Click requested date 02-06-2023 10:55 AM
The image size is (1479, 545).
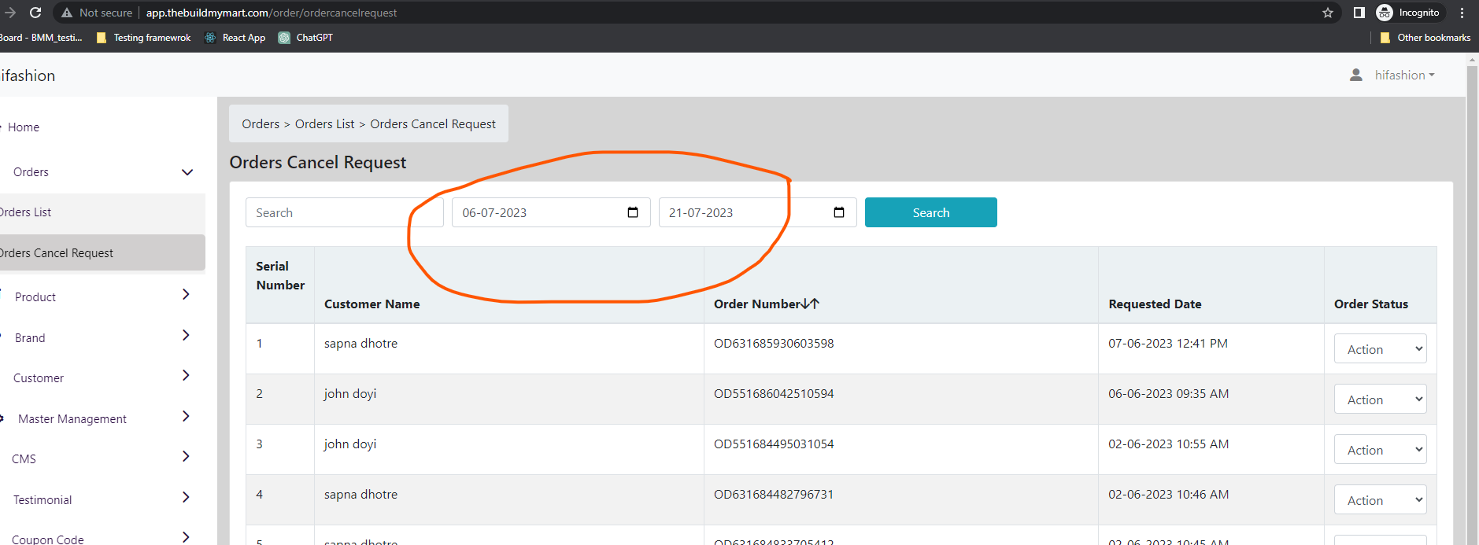coord(1169,444)
